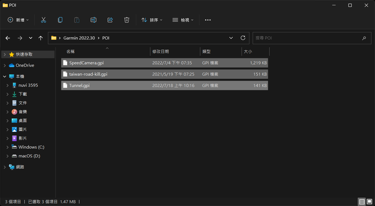Click the search magnifier icon

click(x=364, y=38)
